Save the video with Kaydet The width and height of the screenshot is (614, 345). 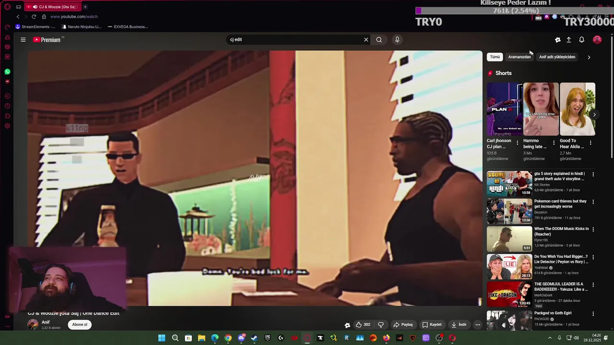[x=432, y=324]
